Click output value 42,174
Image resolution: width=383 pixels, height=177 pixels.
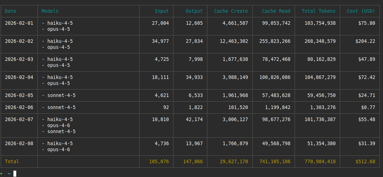pyautogui.click(x=194, y=119)
